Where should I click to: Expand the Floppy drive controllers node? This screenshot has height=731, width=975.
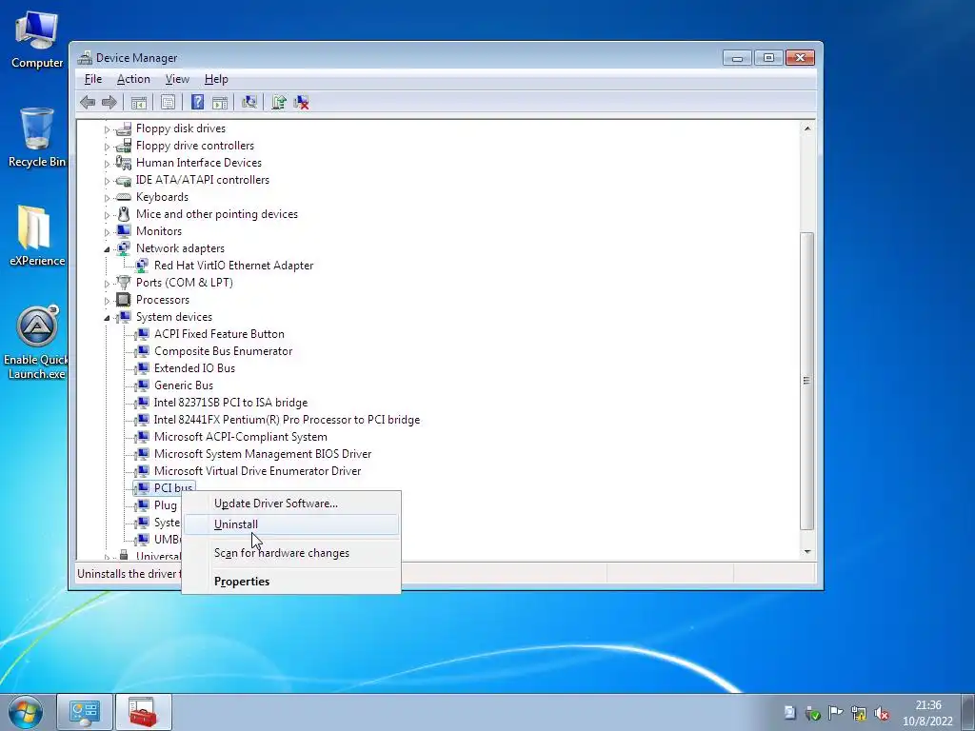107,147
